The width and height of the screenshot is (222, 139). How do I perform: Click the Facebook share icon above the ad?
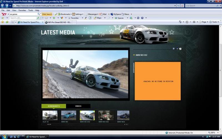coord(174,49)
